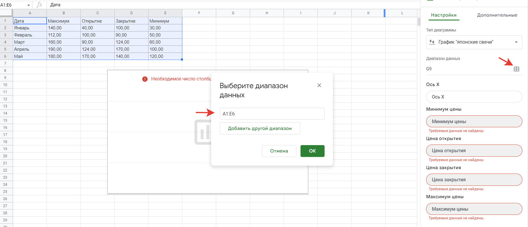Select column F header
Viewport: 528px width, 227px height.
point(199,13)
